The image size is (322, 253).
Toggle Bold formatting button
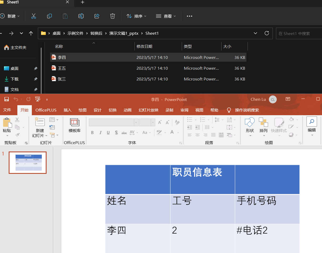click(92, 133)
